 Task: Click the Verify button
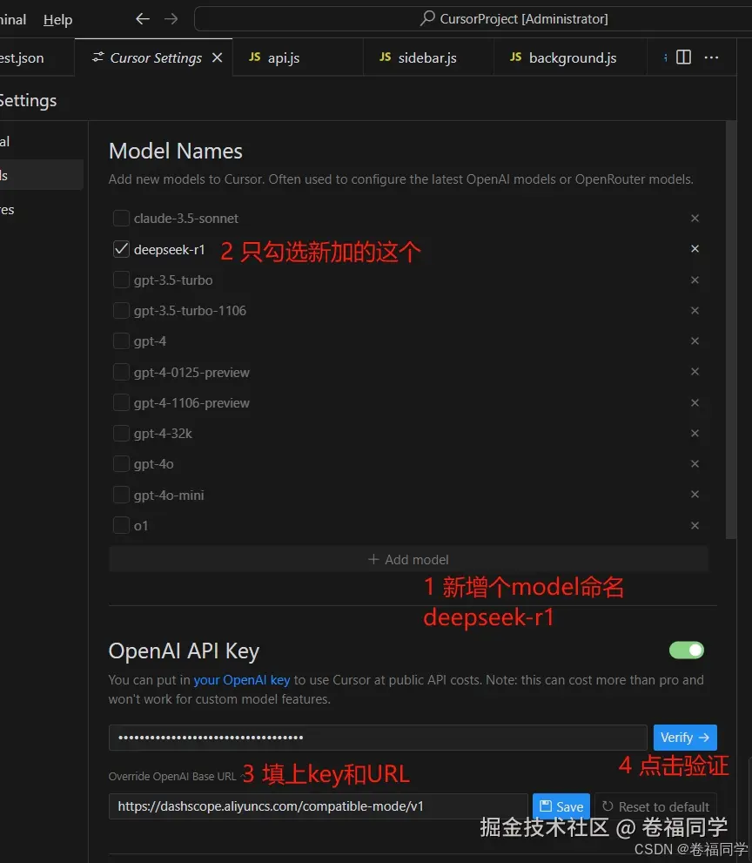[x=685, y=737]
